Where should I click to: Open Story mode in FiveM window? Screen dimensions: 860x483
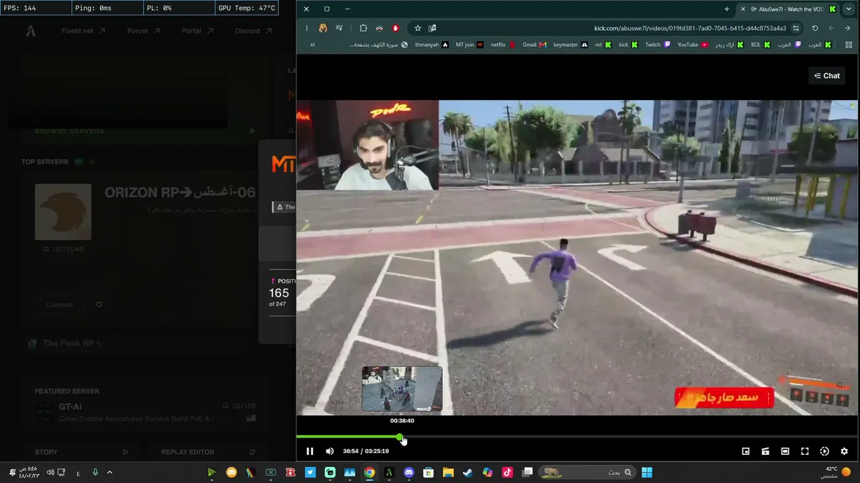(81, 452)
